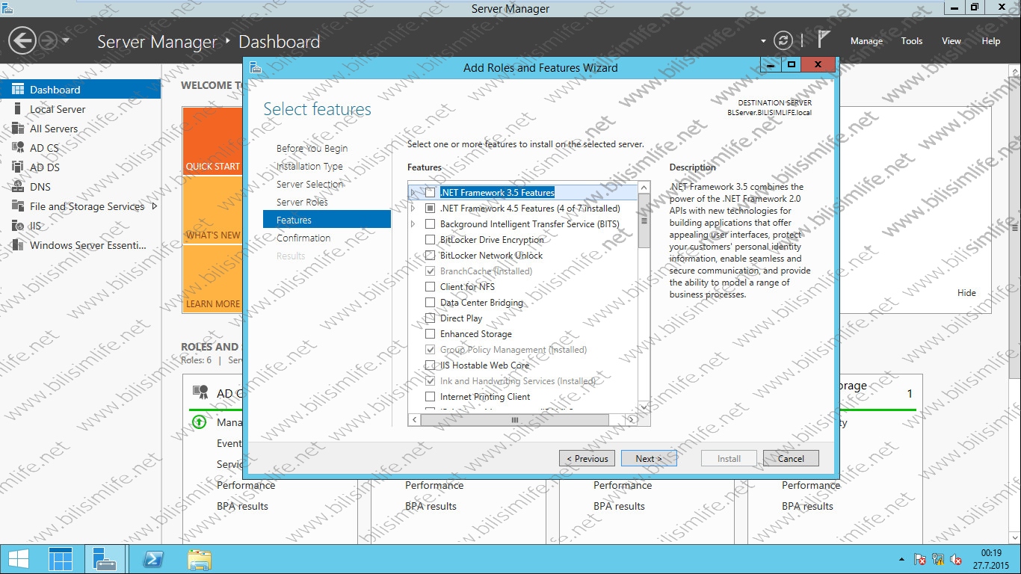Image resolution: width=1021 pixels, height=574 pixels.
Task: Open the AD CS role page
Action: click(x=80, y=148)
